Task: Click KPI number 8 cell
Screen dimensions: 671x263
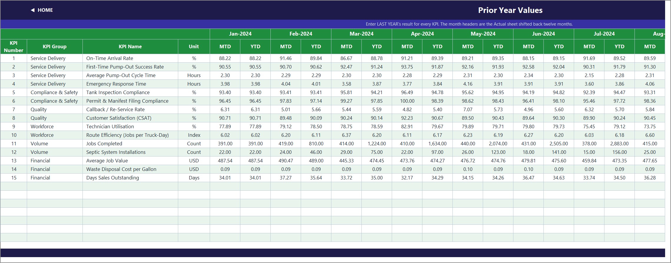Action: [14, 118]
